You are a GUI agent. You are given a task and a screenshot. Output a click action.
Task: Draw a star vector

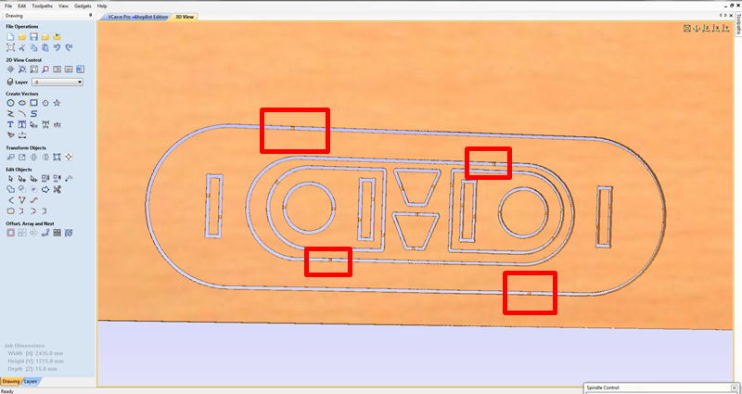click(57, 103)
